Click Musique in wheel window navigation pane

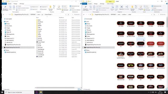[89, 30]
